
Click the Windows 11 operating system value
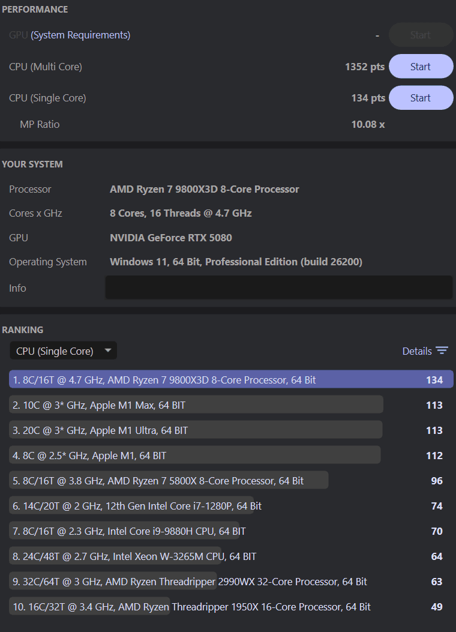[x=236, y=262]
